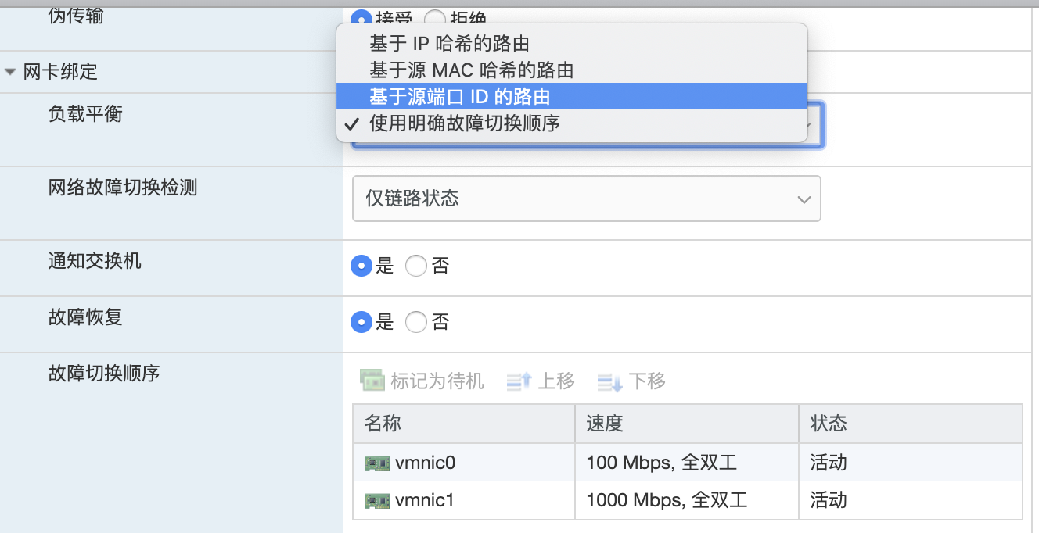
Task: Open the 网络故障切换检测 dropdown
Action: click(x=587, y=199)
